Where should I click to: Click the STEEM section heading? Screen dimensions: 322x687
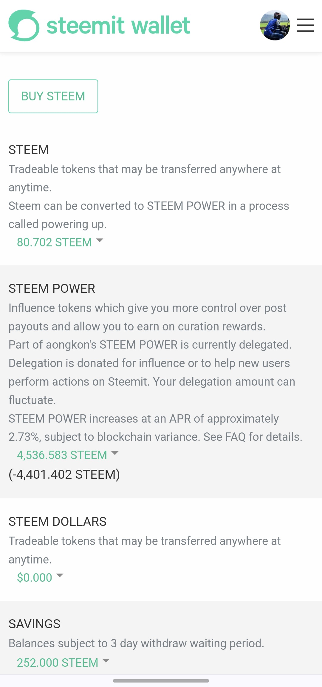(x=29, y=150)
